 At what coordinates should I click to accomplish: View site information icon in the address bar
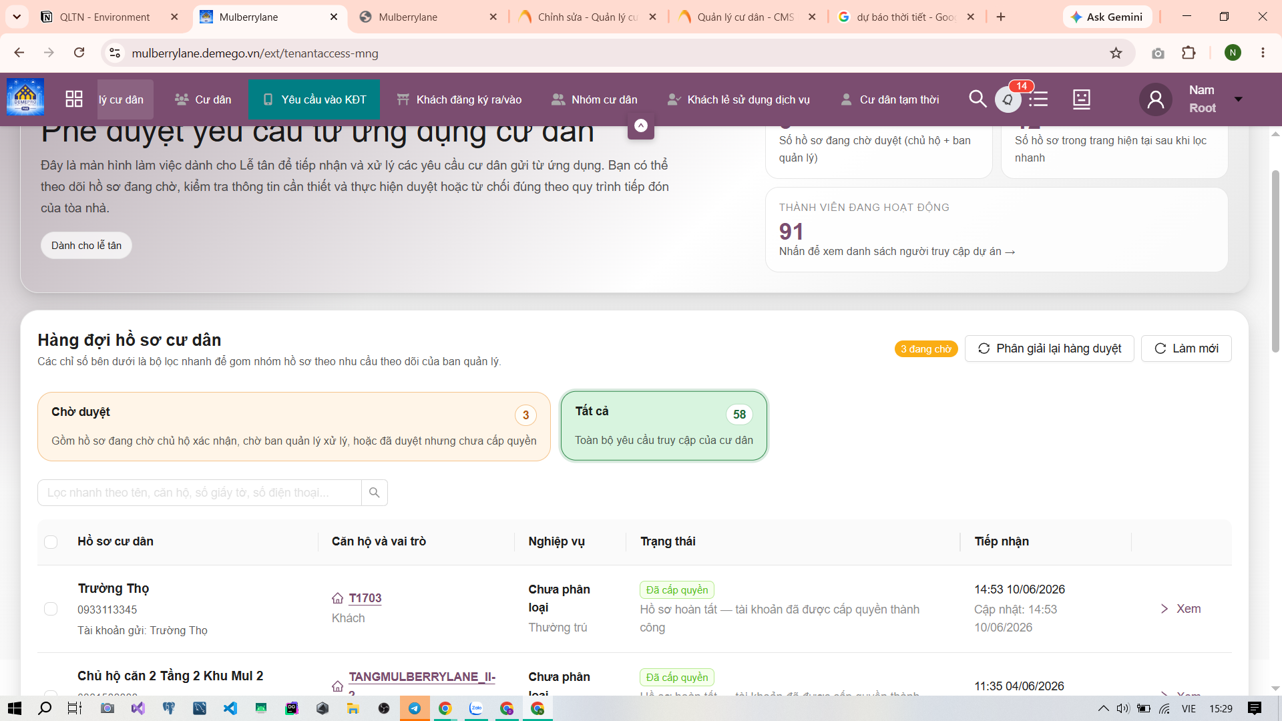click(x=116, y=53)
